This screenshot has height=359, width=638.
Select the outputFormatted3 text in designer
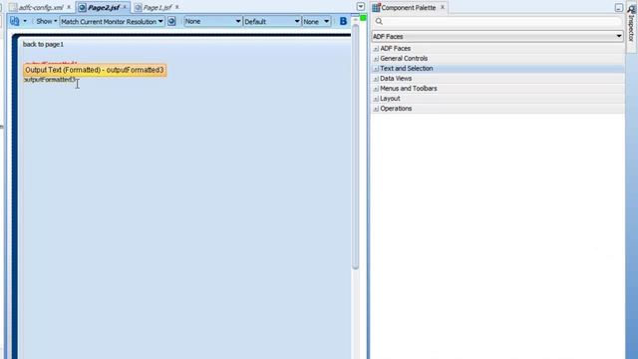(50, 80)
